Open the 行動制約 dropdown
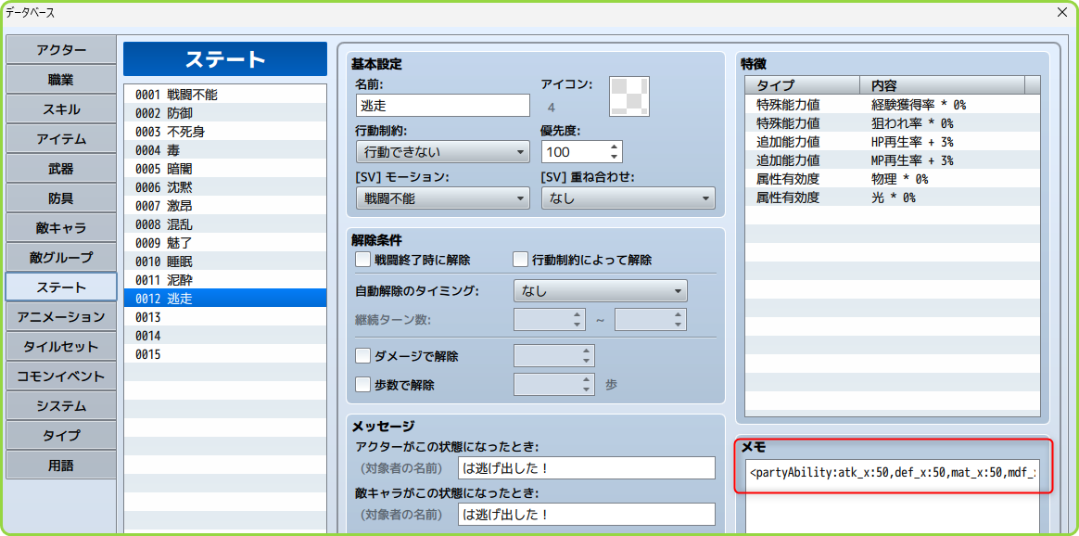This screenshot has width=1079, height=536. coord(442,151)
